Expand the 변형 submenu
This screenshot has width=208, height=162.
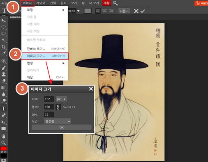pyautogui.click(x=45, y=63)
